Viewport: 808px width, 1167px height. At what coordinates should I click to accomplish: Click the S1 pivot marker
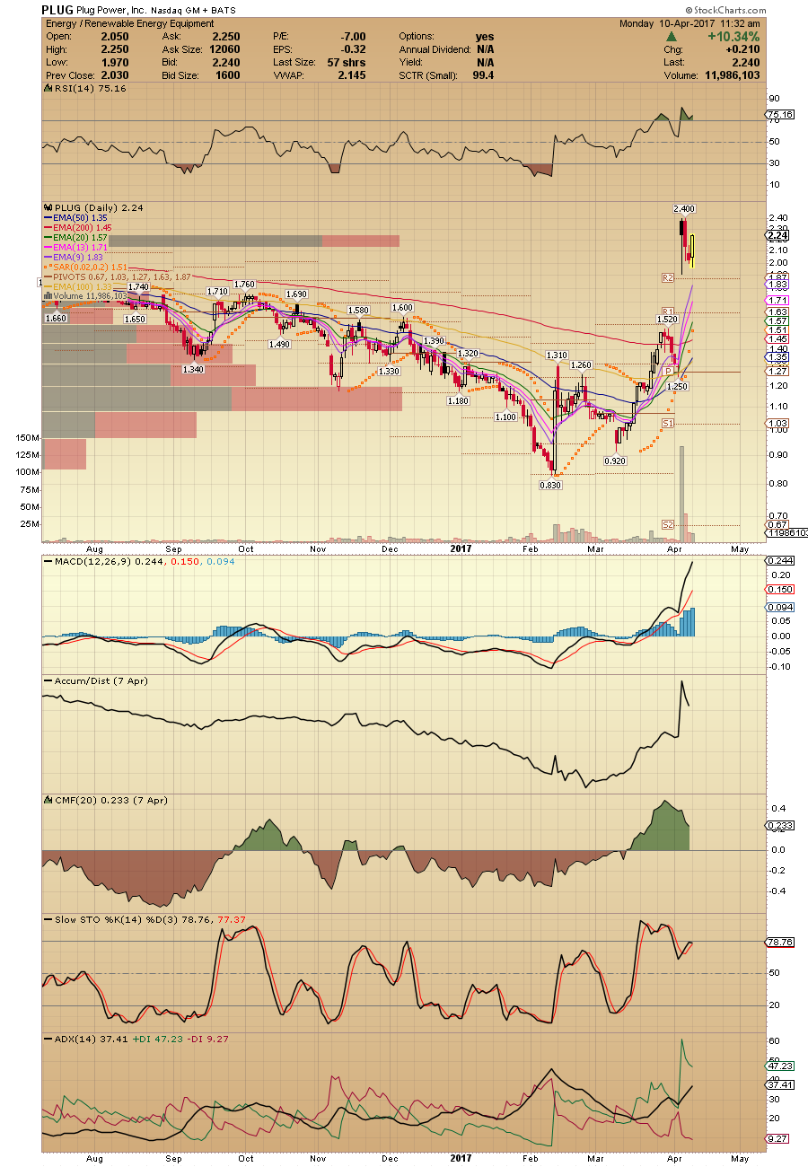pyautogui.click(x=668, y=423)
